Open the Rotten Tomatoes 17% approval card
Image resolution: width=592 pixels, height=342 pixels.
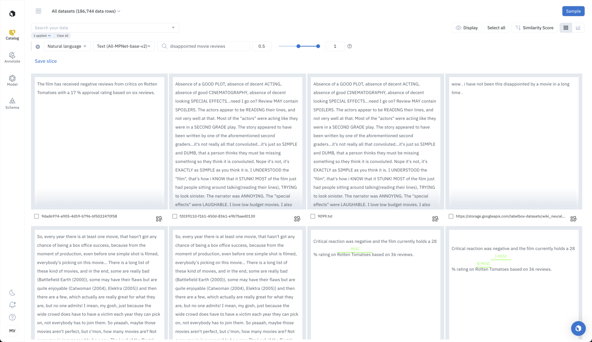pyautogui.click(x=99, y=142)
